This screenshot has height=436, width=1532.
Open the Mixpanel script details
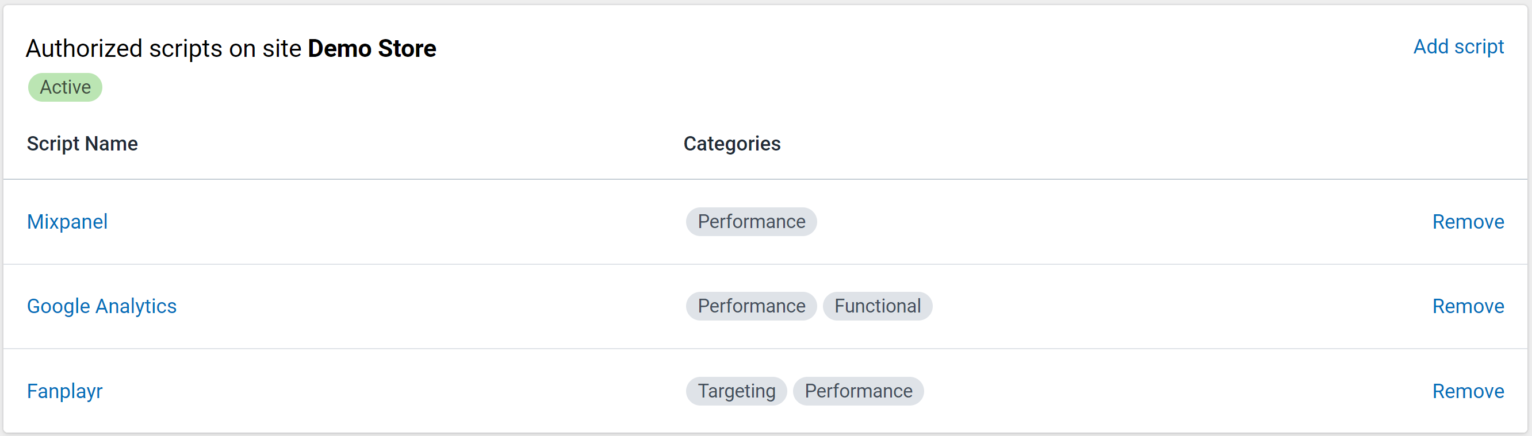(67, 222)
